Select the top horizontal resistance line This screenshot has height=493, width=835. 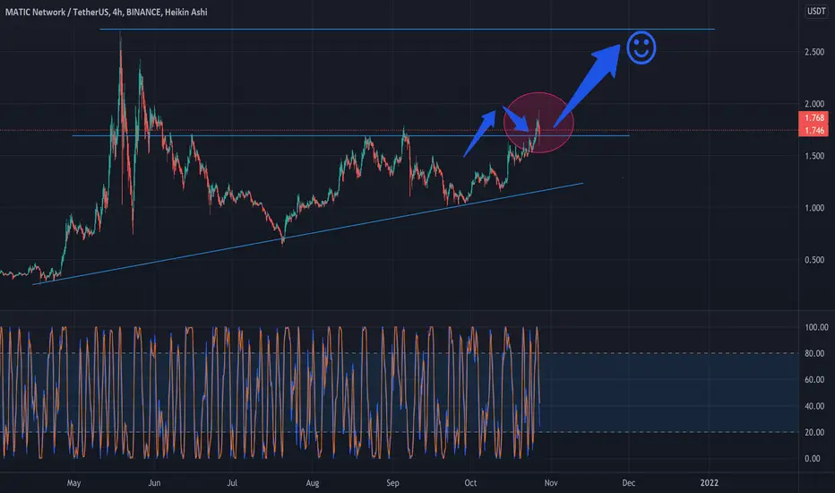pos(407,30)
